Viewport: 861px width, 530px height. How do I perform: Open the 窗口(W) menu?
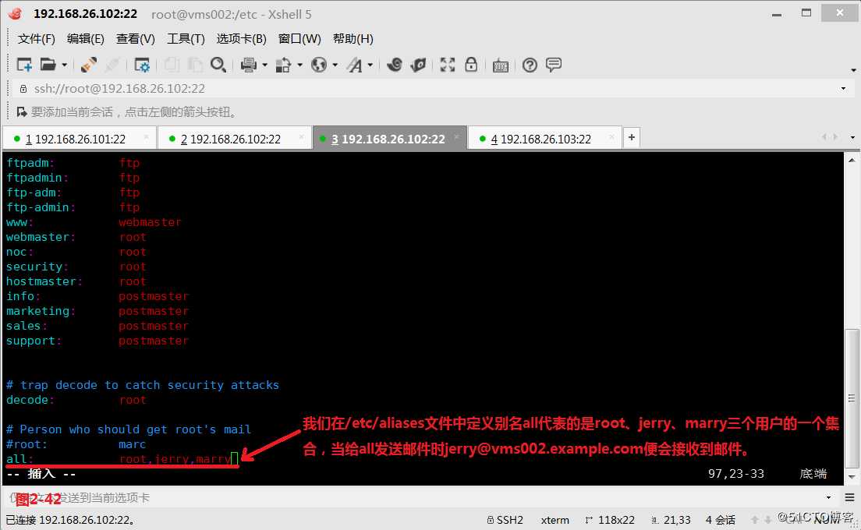point(299,39)
